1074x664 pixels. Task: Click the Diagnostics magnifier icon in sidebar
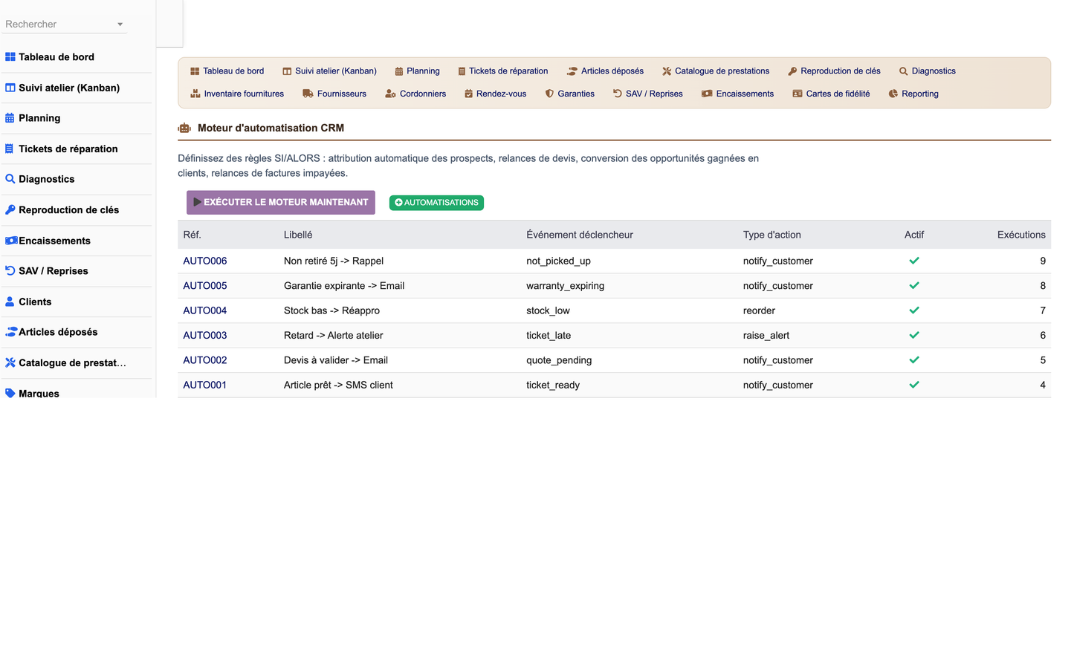tap(10, 179)
